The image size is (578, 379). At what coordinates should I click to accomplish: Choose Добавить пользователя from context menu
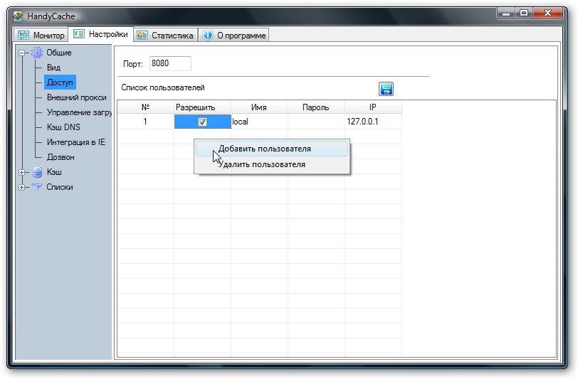pos(264,149)
